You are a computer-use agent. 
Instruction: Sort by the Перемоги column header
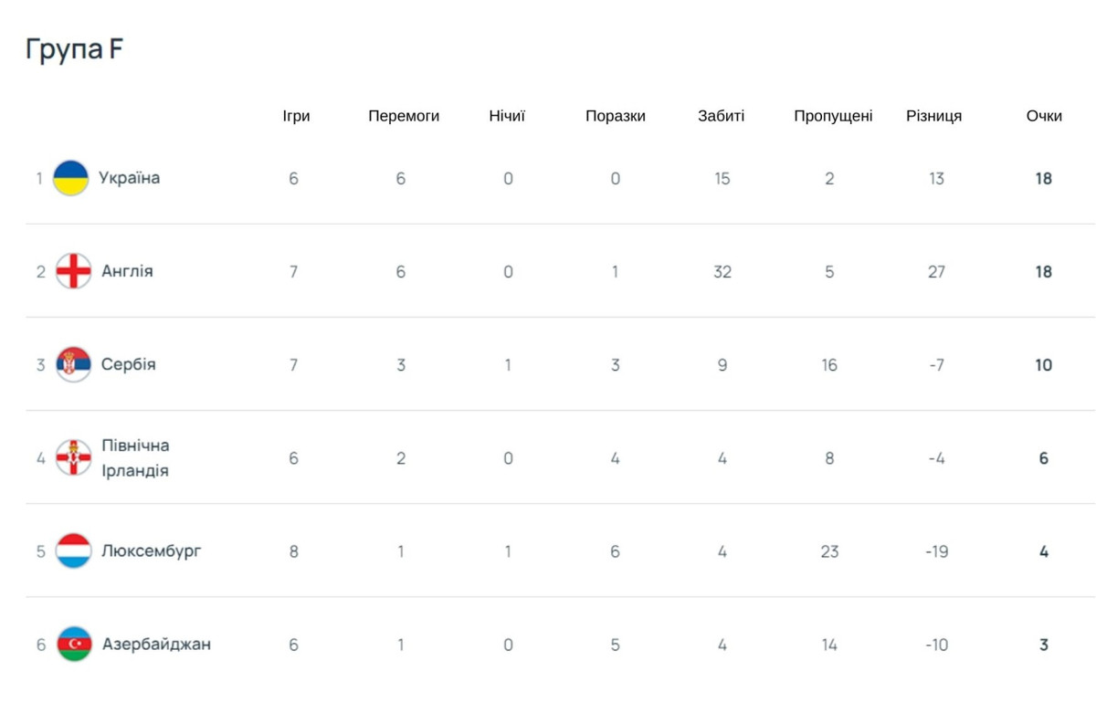[404, 116]
